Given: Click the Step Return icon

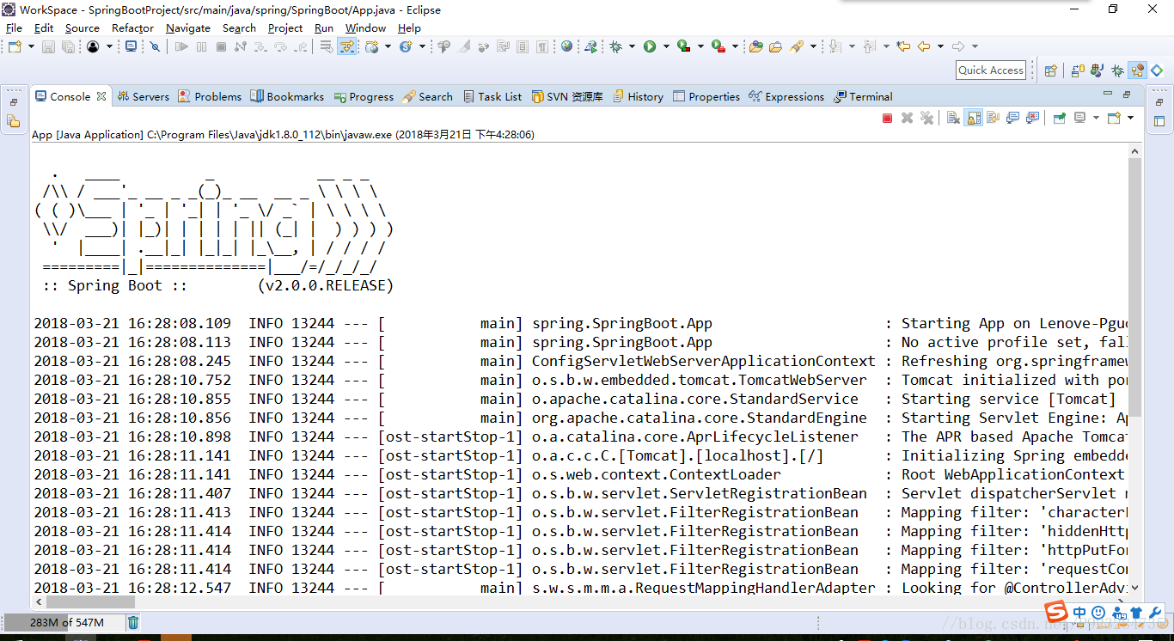Looking at the screenshot, I should point(300,46).
